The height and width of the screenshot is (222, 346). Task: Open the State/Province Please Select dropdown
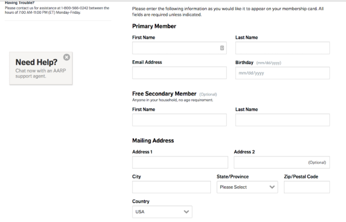coord(246,187)
